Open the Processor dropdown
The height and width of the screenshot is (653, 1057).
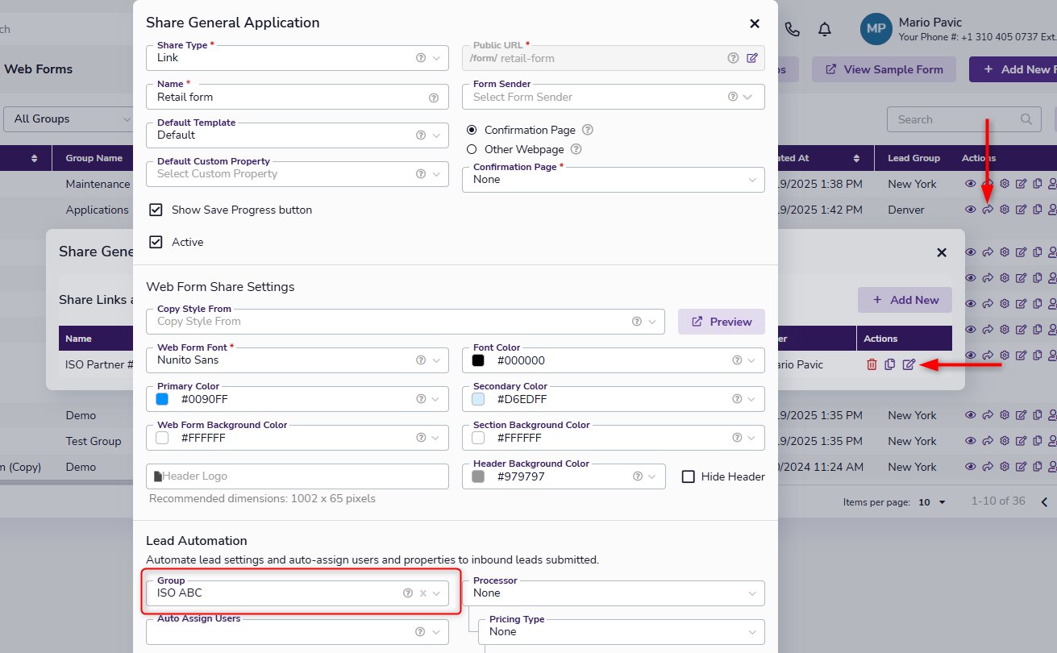pyautogui.click(x=613, y=593)
